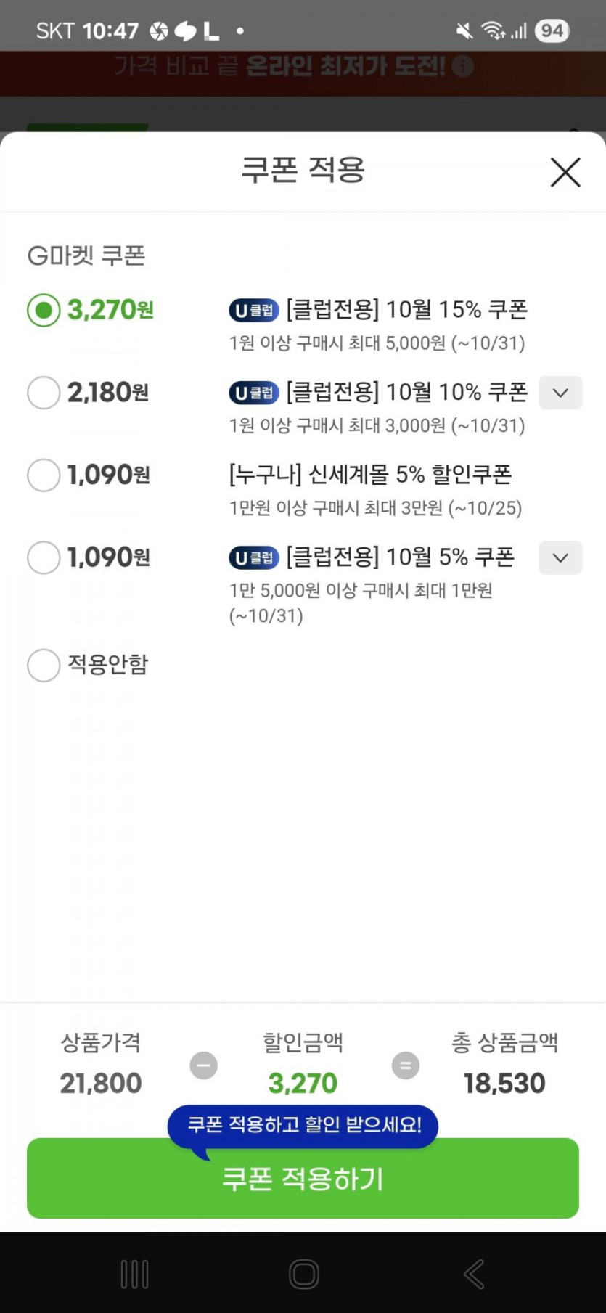Screen dimensions: 606x1313
Task: Choose the 신세계몰 5% 할인쿠폰 radio
Action: pyautogui.click(x=44, y=475)
